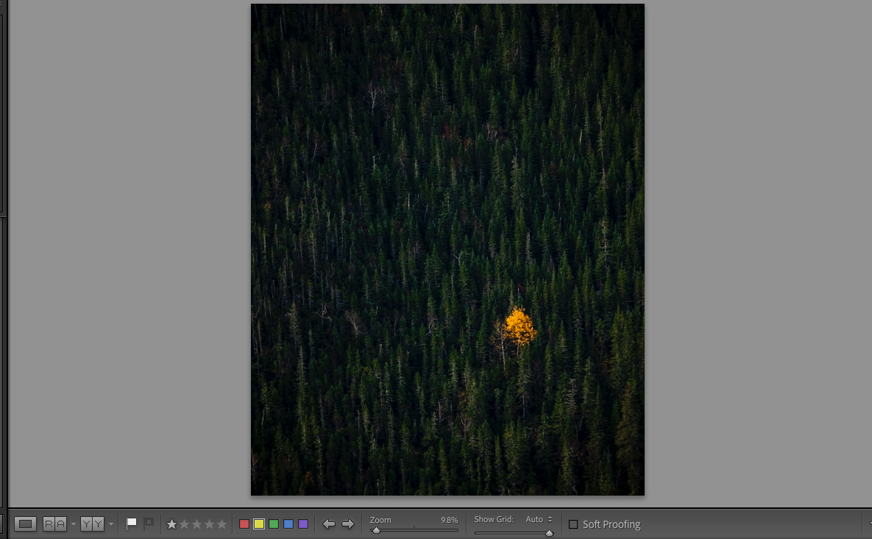The width and height of the screenshot is (872, 539).
Task: Mark the photo as rejected
Action: pos(148,523)
